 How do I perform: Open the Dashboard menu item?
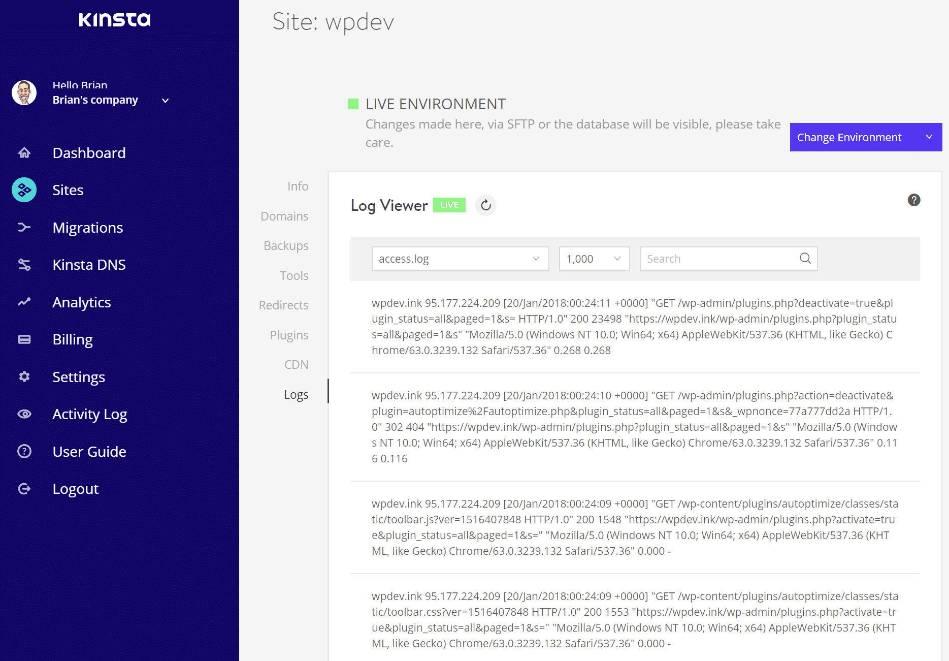[x=89, y=153]
